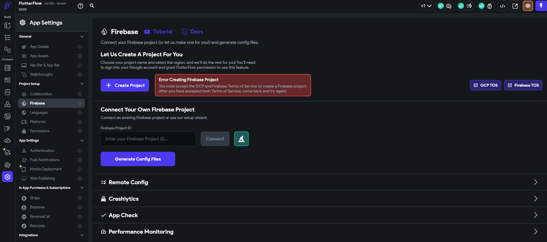Open the help question mark icon
The image size is (547, 242).
(x=80, y=6)
